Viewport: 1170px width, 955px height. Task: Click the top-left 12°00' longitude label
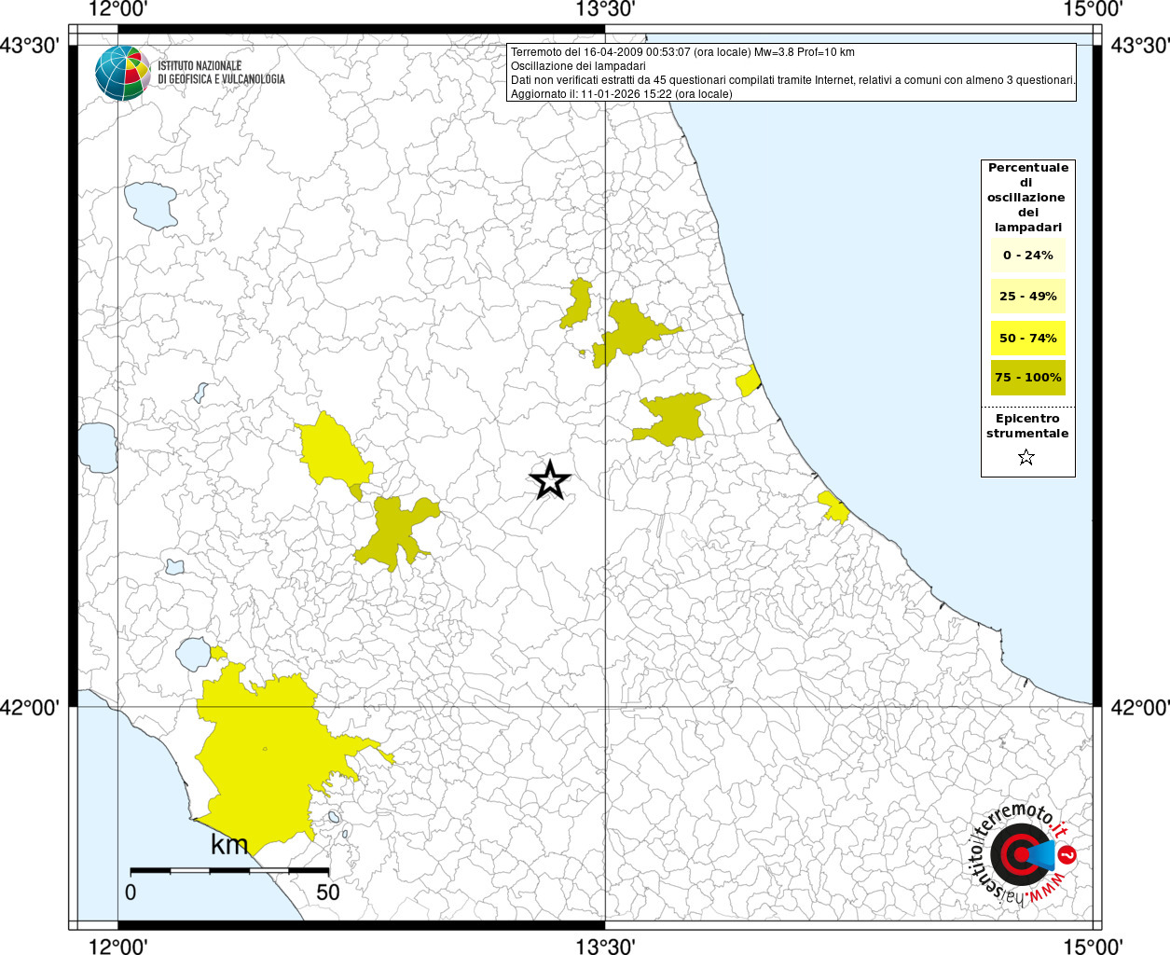pos(119,9)
